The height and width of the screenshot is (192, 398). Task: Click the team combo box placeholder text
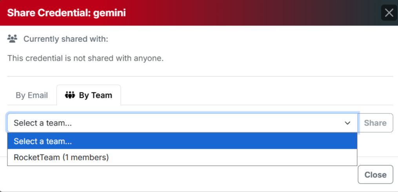(x=43, y=123)
